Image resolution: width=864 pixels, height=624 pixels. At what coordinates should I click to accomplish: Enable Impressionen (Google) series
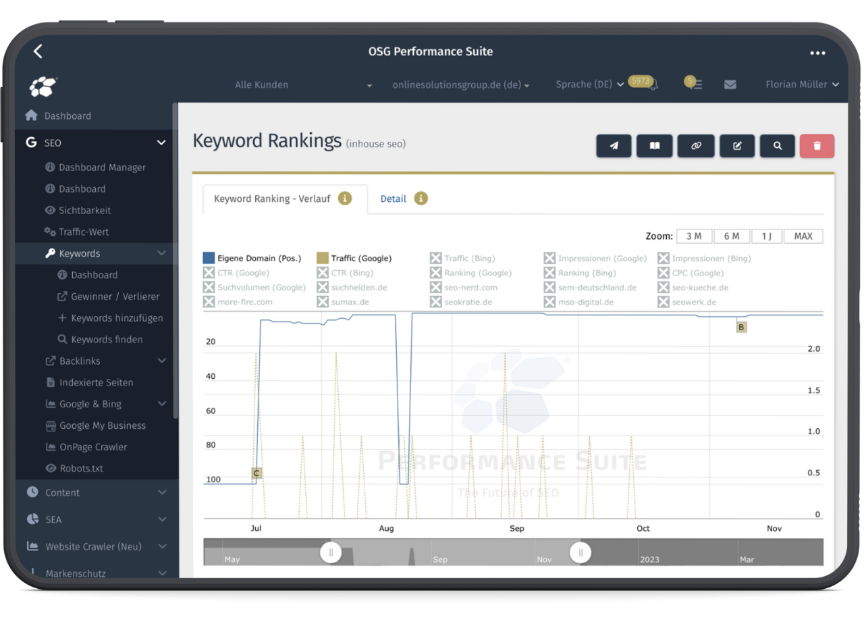[x=595, y=258]
